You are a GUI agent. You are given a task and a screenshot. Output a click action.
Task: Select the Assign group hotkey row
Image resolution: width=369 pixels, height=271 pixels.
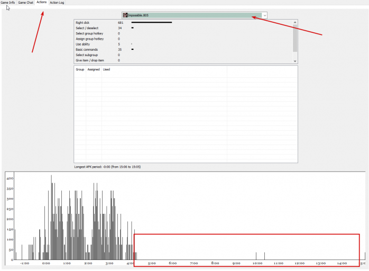[183, 39]
